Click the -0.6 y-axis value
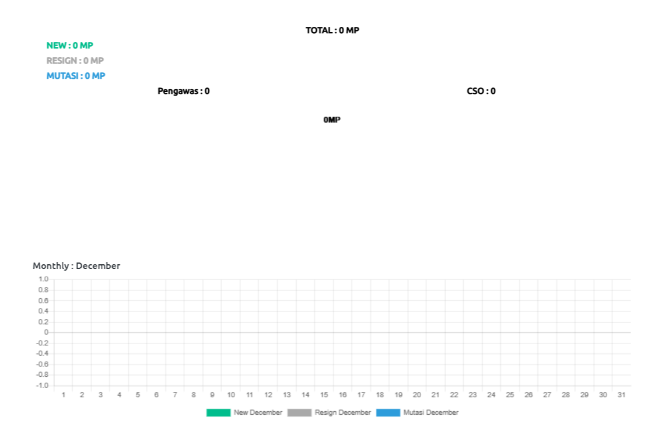Viewport: 665px width, 448px height. pyautogui.click(x=43, y=365)
